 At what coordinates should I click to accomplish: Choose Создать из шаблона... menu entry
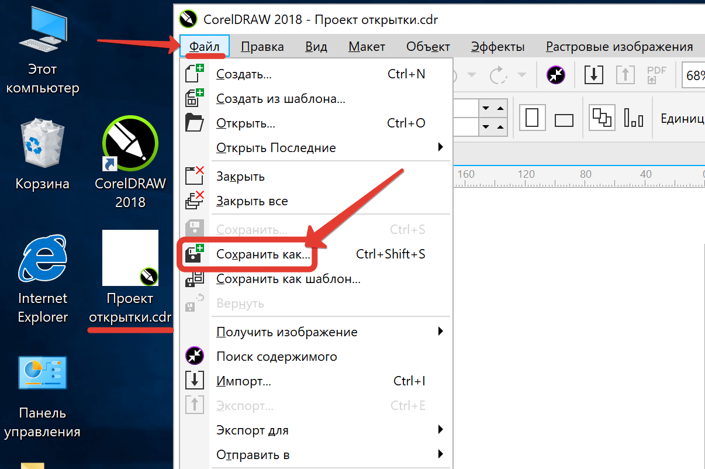(315, 99)
